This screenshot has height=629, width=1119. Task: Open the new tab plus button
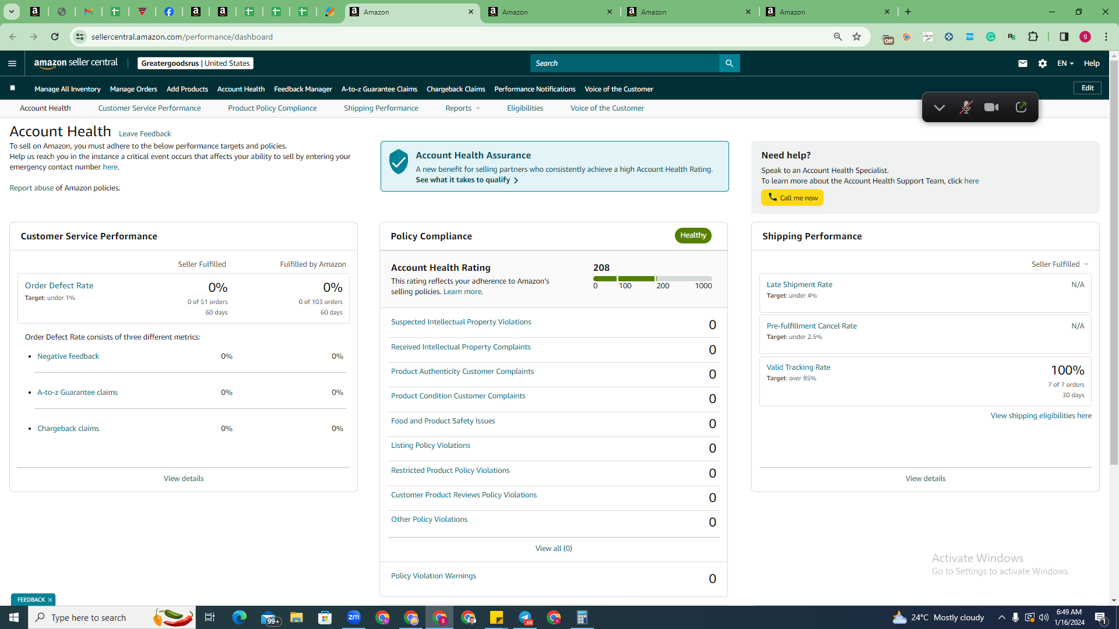pyautogui.click(x=908, y=12)
